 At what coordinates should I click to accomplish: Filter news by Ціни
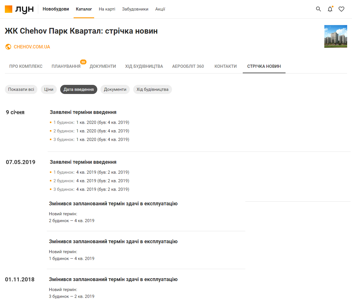coord(49,89)
